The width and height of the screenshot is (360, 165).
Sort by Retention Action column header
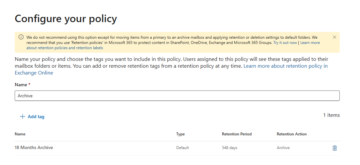pos(291,134)
